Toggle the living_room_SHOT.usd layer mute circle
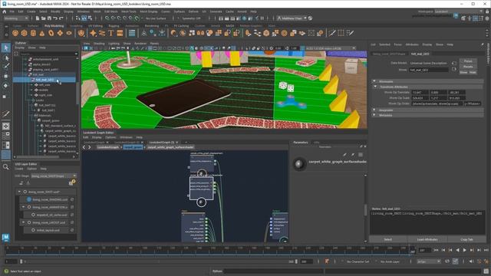Image resolution: width=491 pixels, height=276 pixels. 25,192
